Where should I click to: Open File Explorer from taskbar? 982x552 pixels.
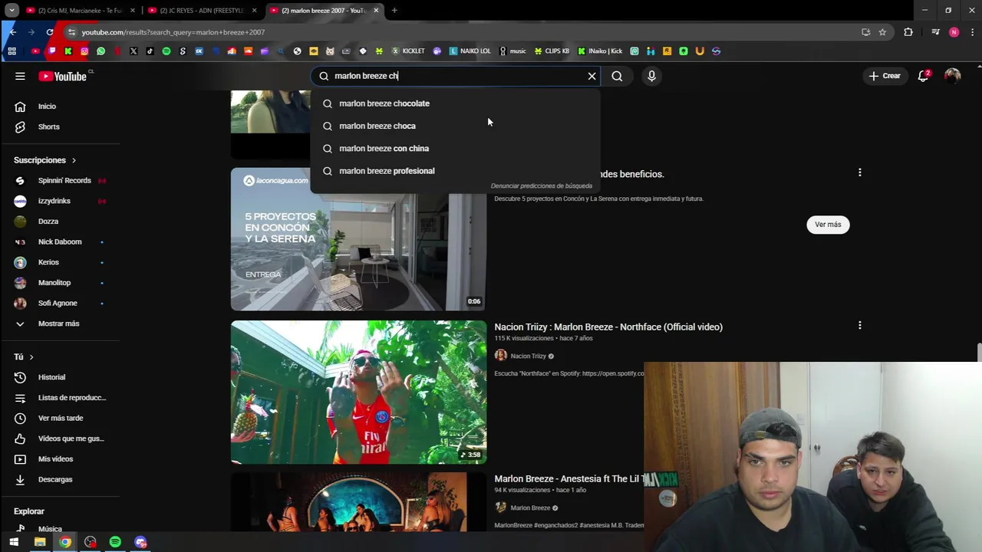pyautogui.click(x=40, y=542)
